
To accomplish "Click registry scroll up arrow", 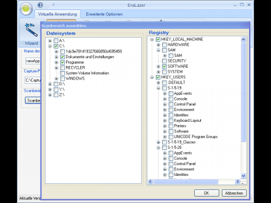I will pos(243,39).
